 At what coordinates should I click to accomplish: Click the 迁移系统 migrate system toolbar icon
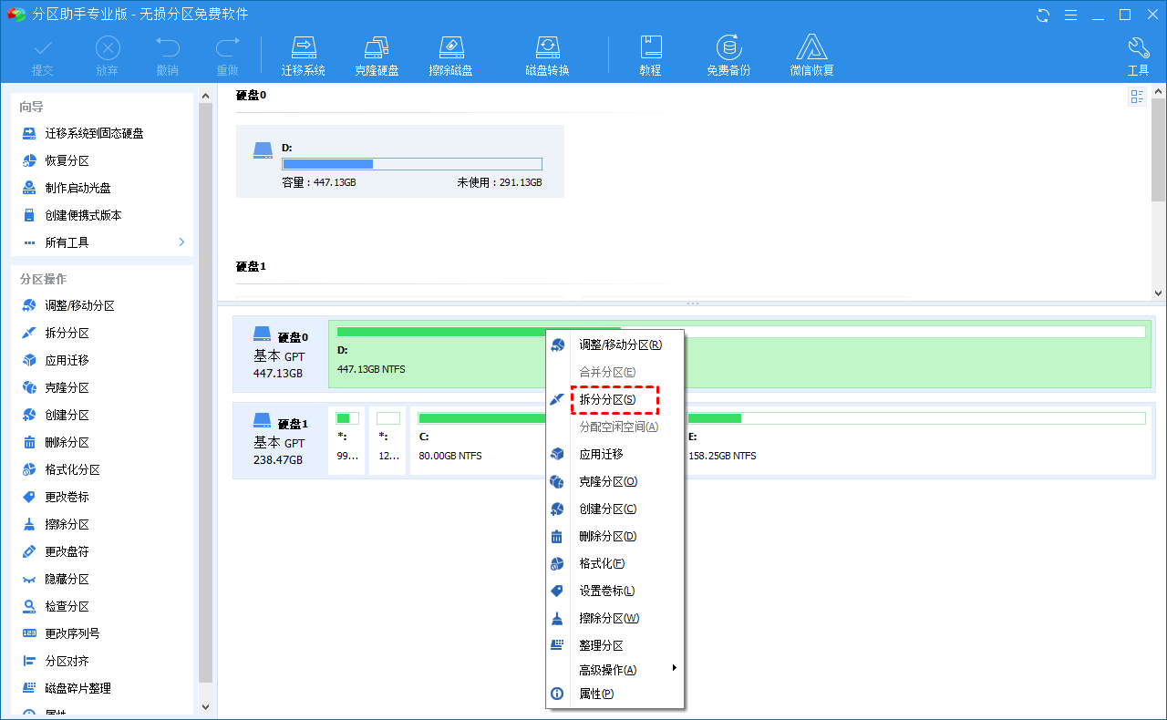click(x=303, y=47)
